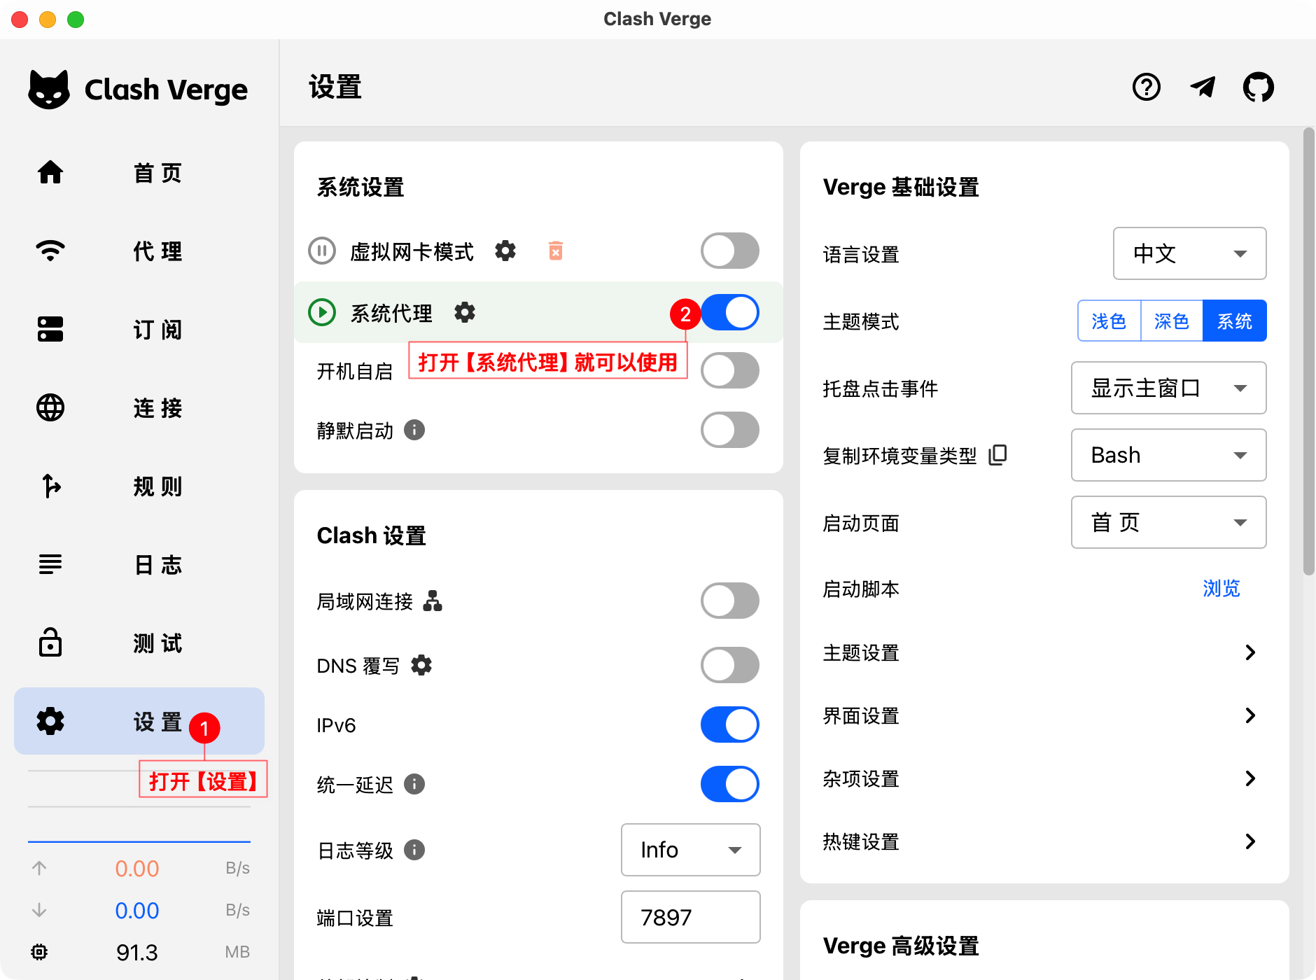This screenshot has height=980, width=1316.
Task: Open the gear settings for 系统代理
Action: 465,312
